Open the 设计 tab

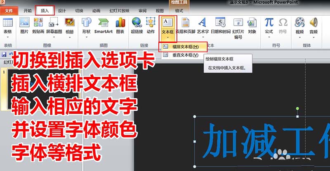(x=62, y=11)
